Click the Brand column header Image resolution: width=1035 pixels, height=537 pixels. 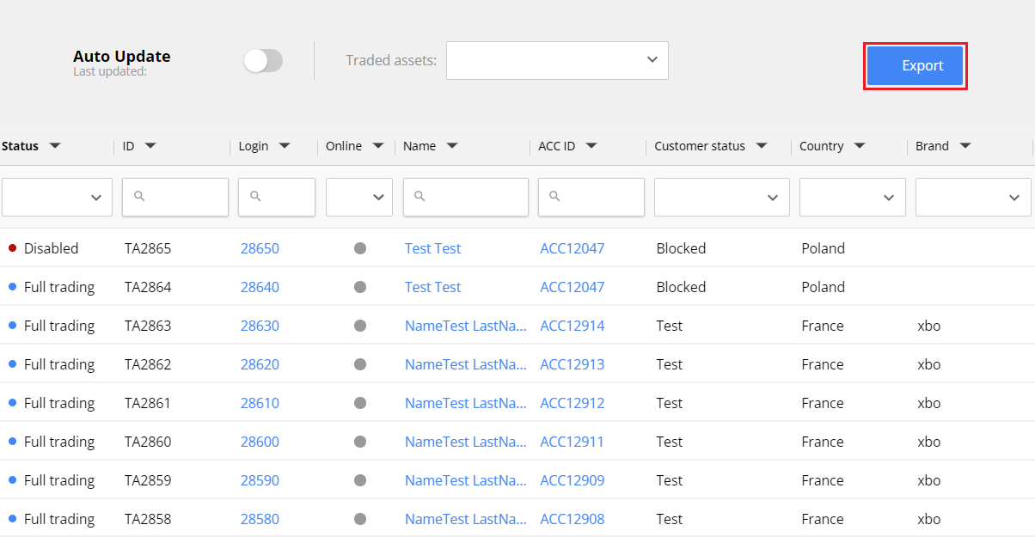[932, 146]
